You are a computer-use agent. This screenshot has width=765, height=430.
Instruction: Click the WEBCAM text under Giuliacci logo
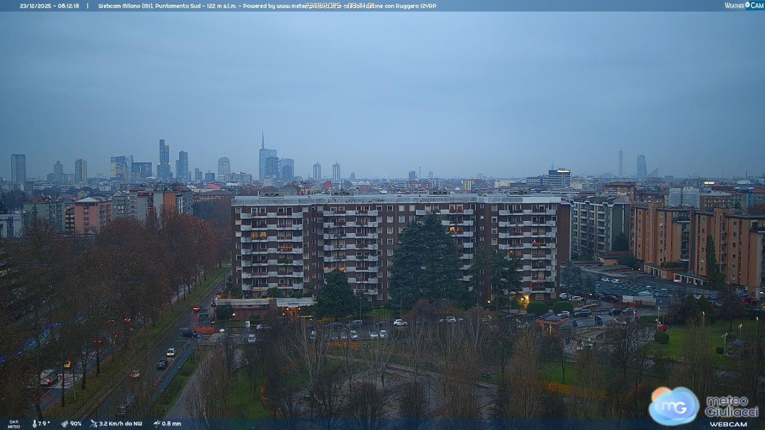(x=728, y=424)
